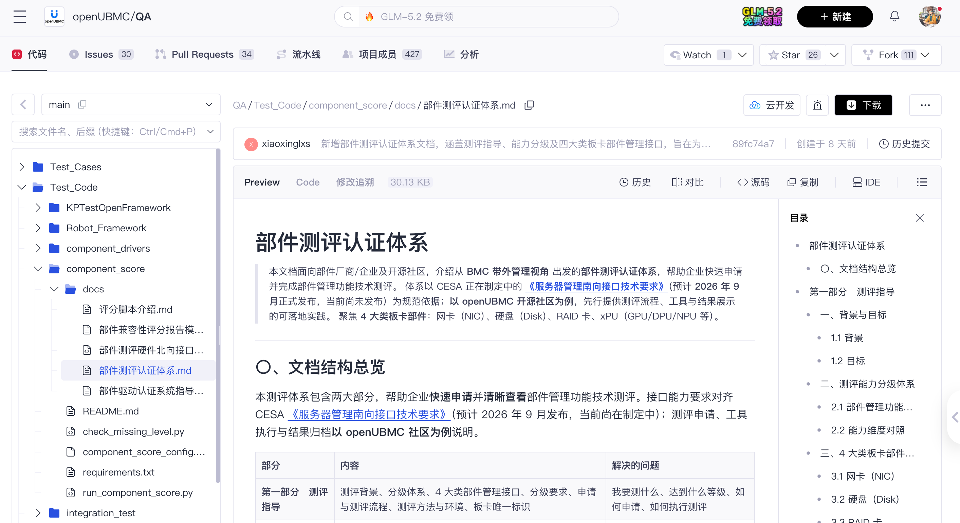960x523 pixels.
Task: Expand the Star options dropdown arrow
Action: pos(835,55)
